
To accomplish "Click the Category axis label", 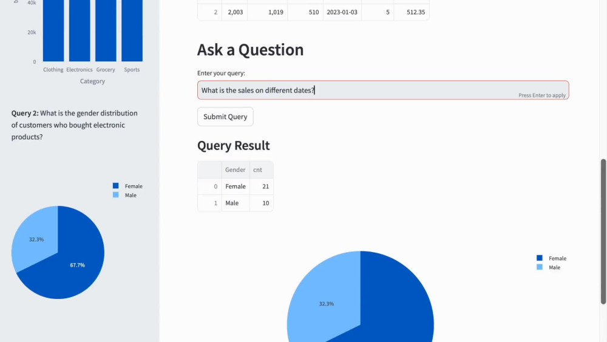I will [x=92, y=81].
